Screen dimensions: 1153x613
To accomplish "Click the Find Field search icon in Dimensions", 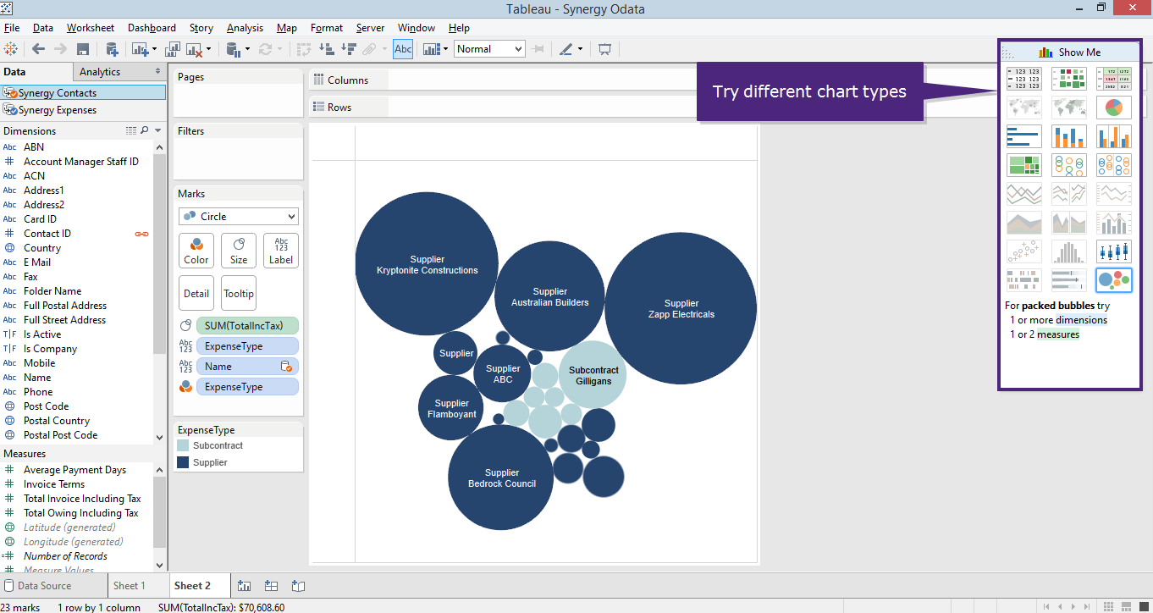I will tap(144, 130).
